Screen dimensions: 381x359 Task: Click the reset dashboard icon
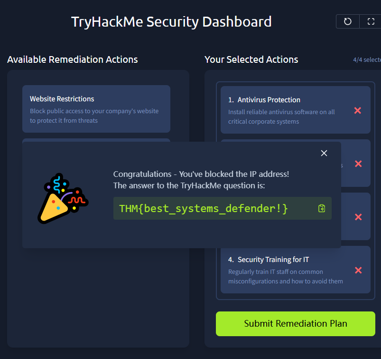(347, 21)
